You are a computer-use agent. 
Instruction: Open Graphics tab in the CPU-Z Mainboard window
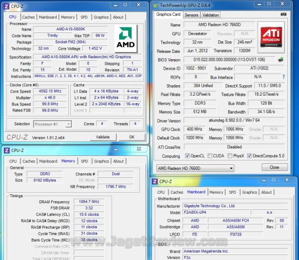(250, 192)
